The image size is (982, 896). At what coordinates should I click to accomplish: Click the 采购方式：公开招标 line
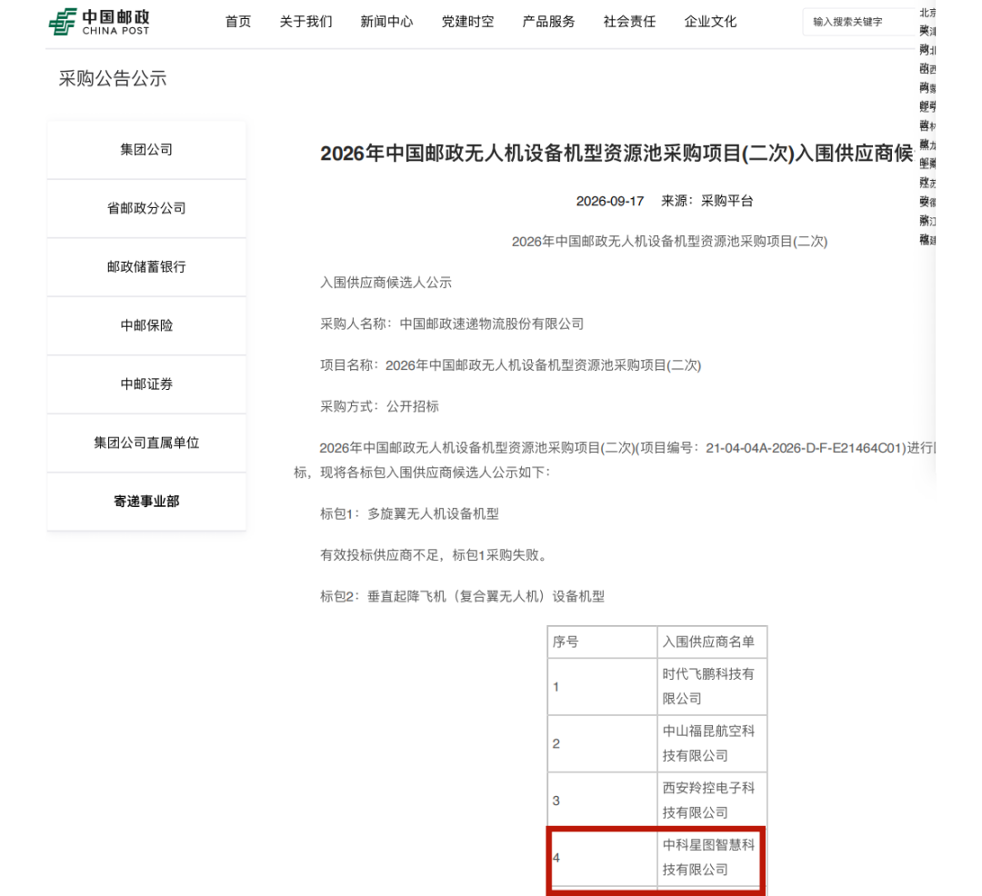coord(379,407)
